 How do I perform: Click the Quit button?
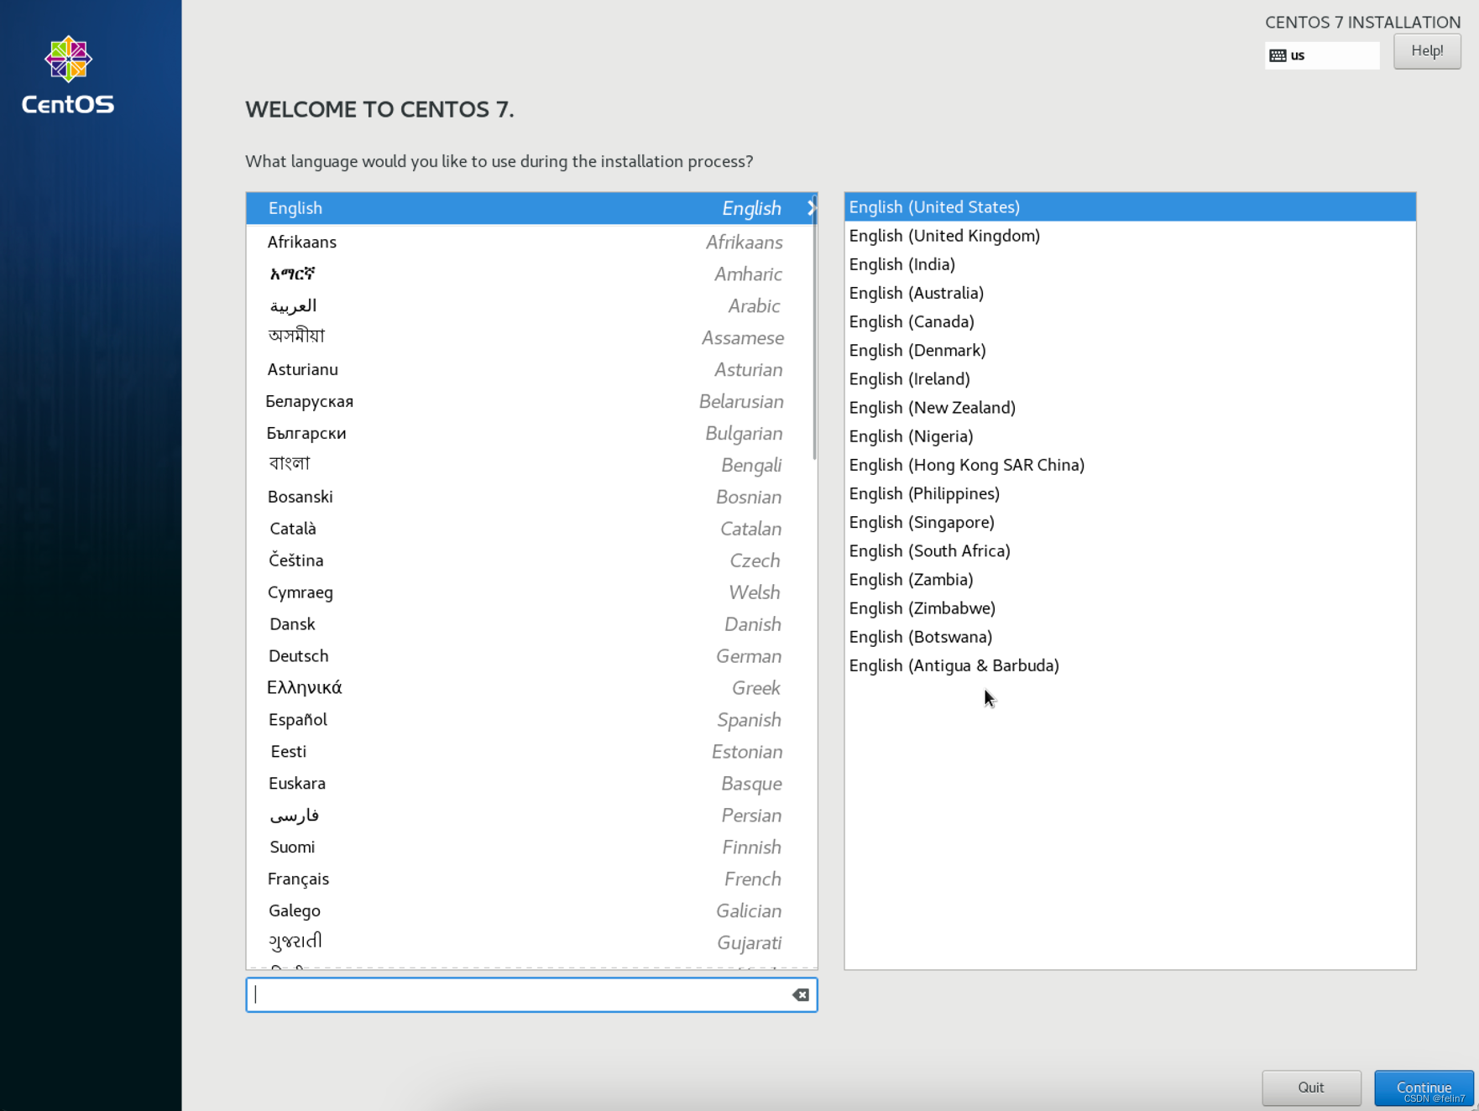[1311, 1088]
